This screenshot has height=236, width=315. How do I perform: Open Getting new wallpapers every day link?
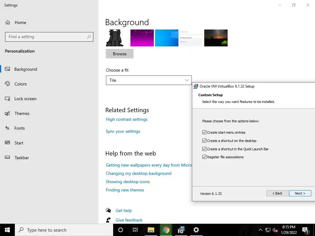[x=149, y=165]
